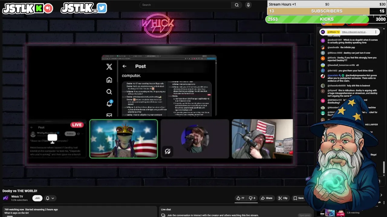Open X notifications bell with badge

click(109, 103)
